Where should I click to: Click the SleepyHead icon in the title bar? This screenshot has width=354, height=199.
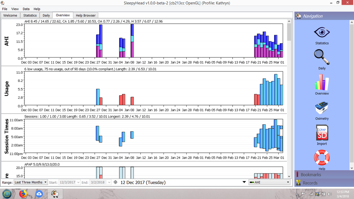click(2, 3)
